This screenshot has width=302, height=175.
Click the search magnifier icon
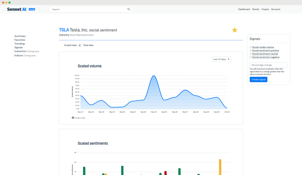coord(129,9)
